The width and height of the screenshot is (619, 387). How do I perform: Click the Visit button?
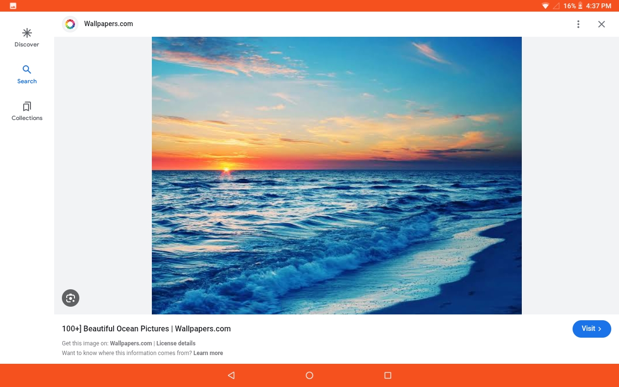[x=592, y=329]
